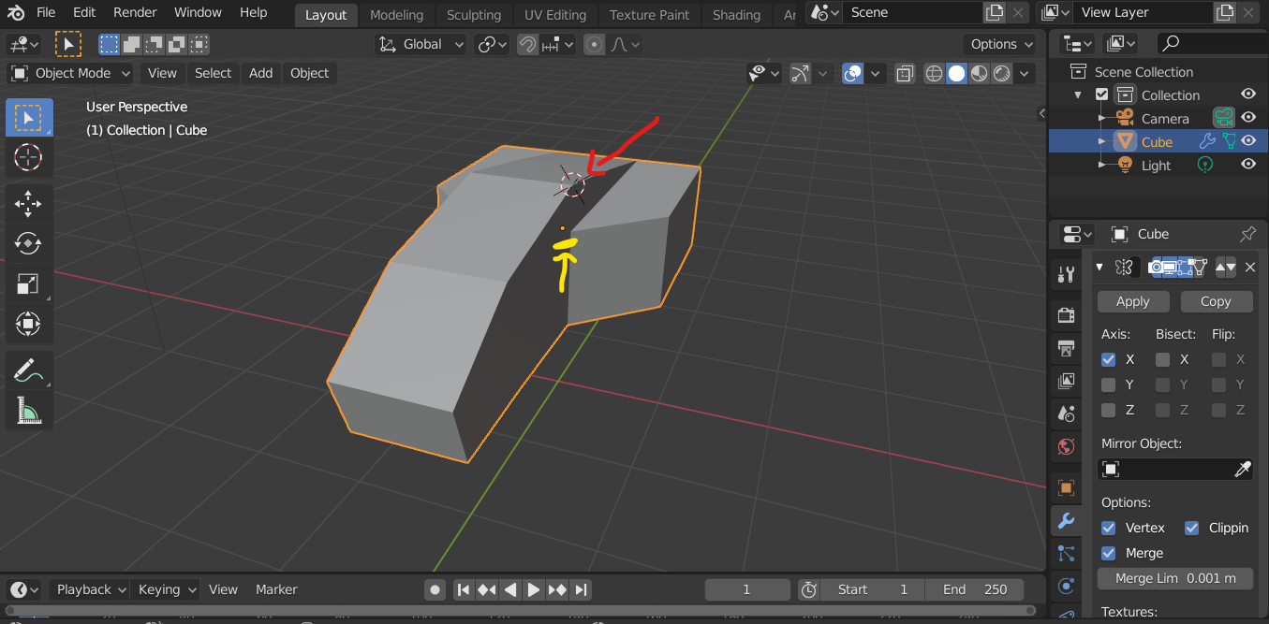This screenshot has width=1269, height=624.
Task: Select the Scale tool
Action: coord(29,283)
